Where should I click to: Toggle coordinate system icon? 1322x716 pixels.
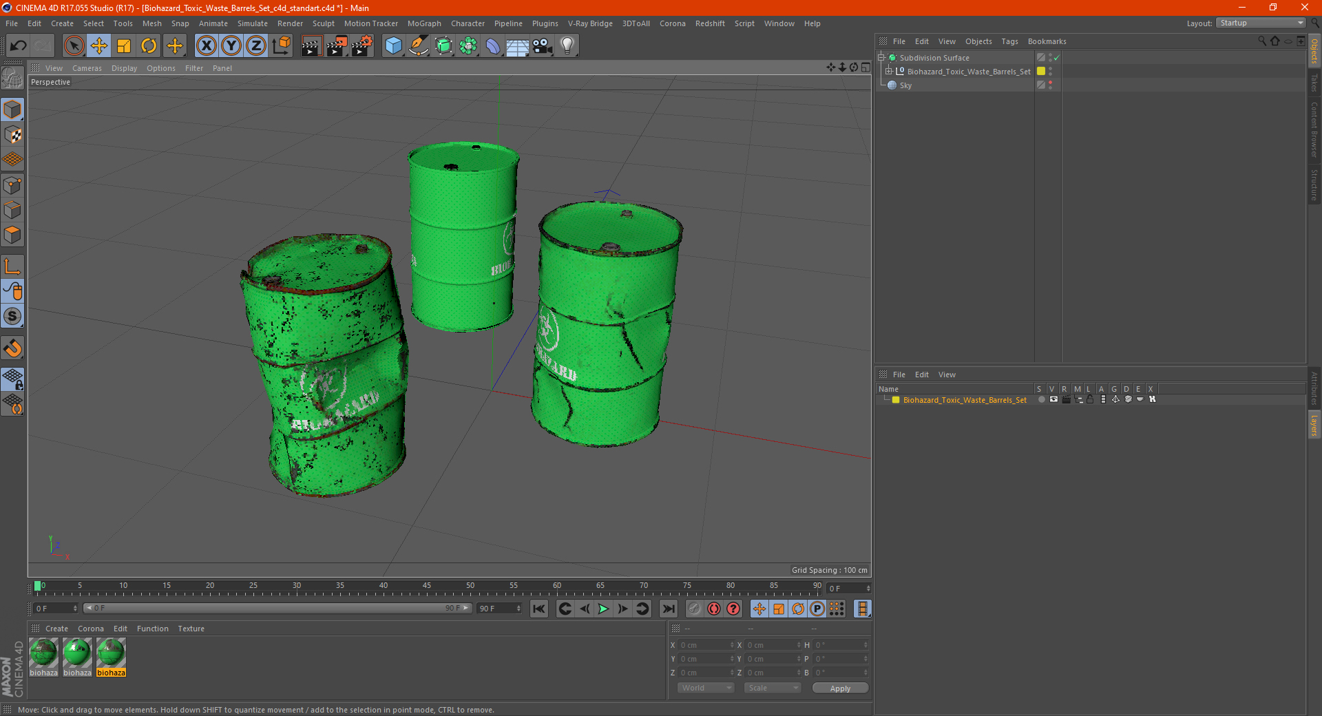(x=281, y=46)
